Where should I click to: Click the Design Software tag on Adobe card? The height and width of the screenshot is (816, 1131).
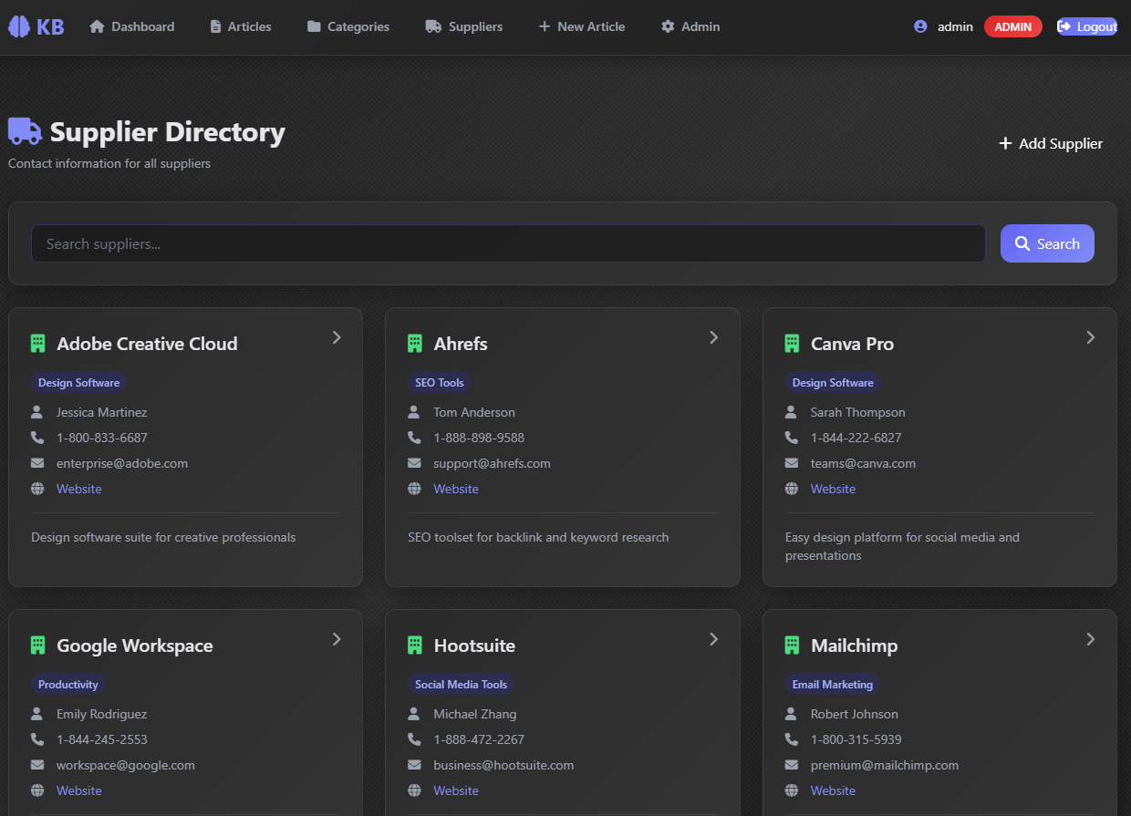click(79, 382)
